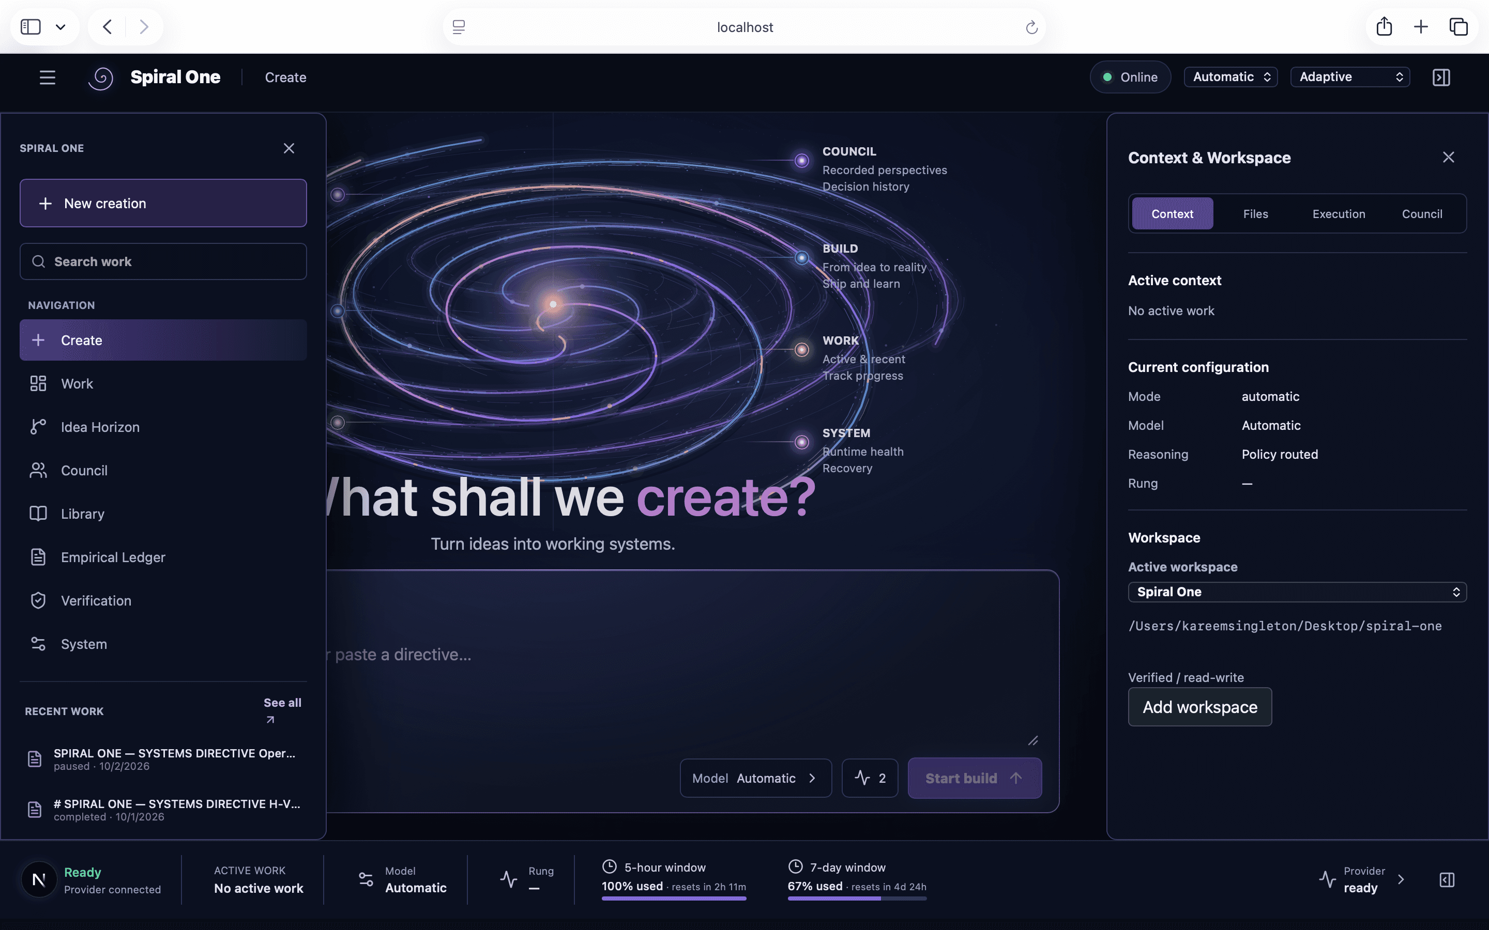This screenshot has width=1489, height=930.
Task: Select the BUILD node on spiral
Action: point(801,258)
